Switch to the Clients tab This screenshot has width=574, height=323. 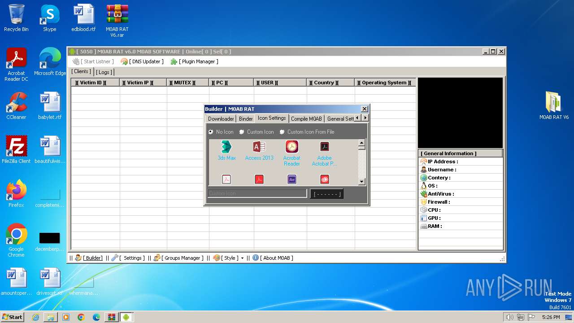coord(82,71)
